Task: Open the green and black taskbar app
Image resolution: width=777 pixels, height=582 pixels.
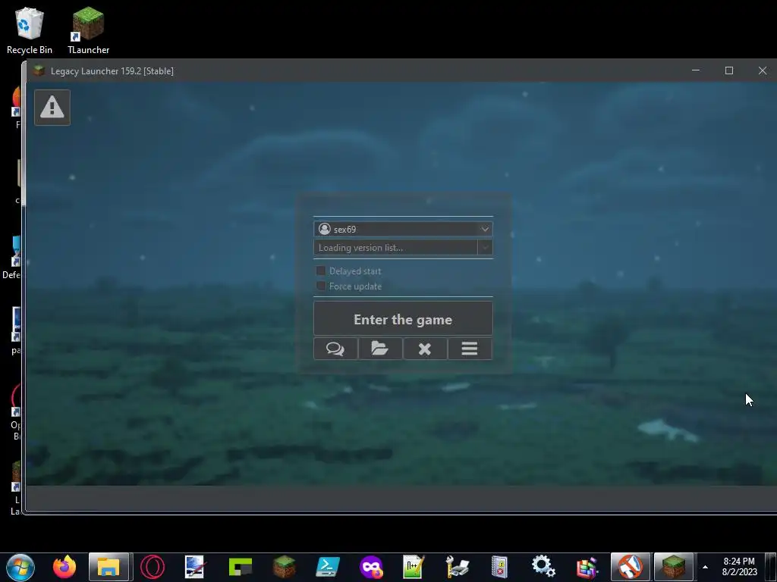Action: 241,567
